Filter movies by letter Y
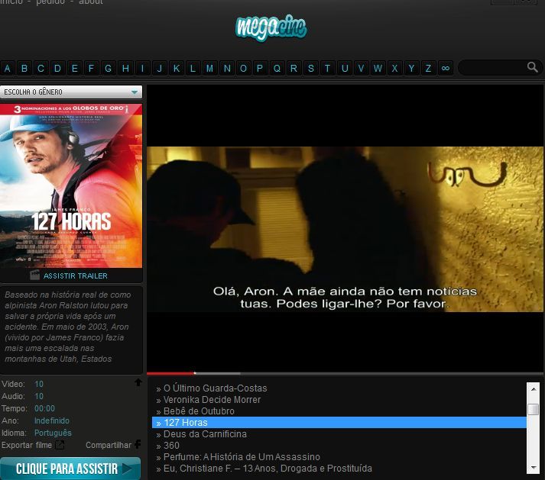The image size is (545, 480). [411, 68]
